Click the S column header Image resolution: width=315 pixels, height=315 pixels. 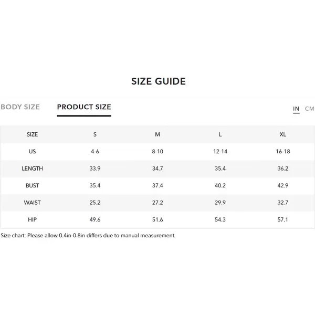(x=95, y=134)
